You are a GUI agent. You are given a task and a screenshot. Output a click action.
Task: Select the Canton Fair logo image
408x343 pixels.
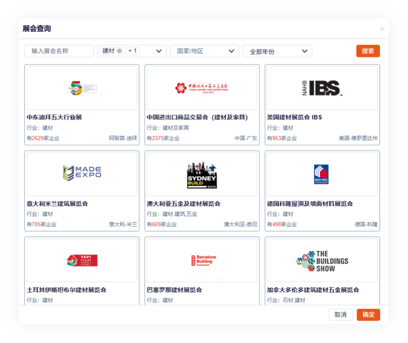point(202,88)
